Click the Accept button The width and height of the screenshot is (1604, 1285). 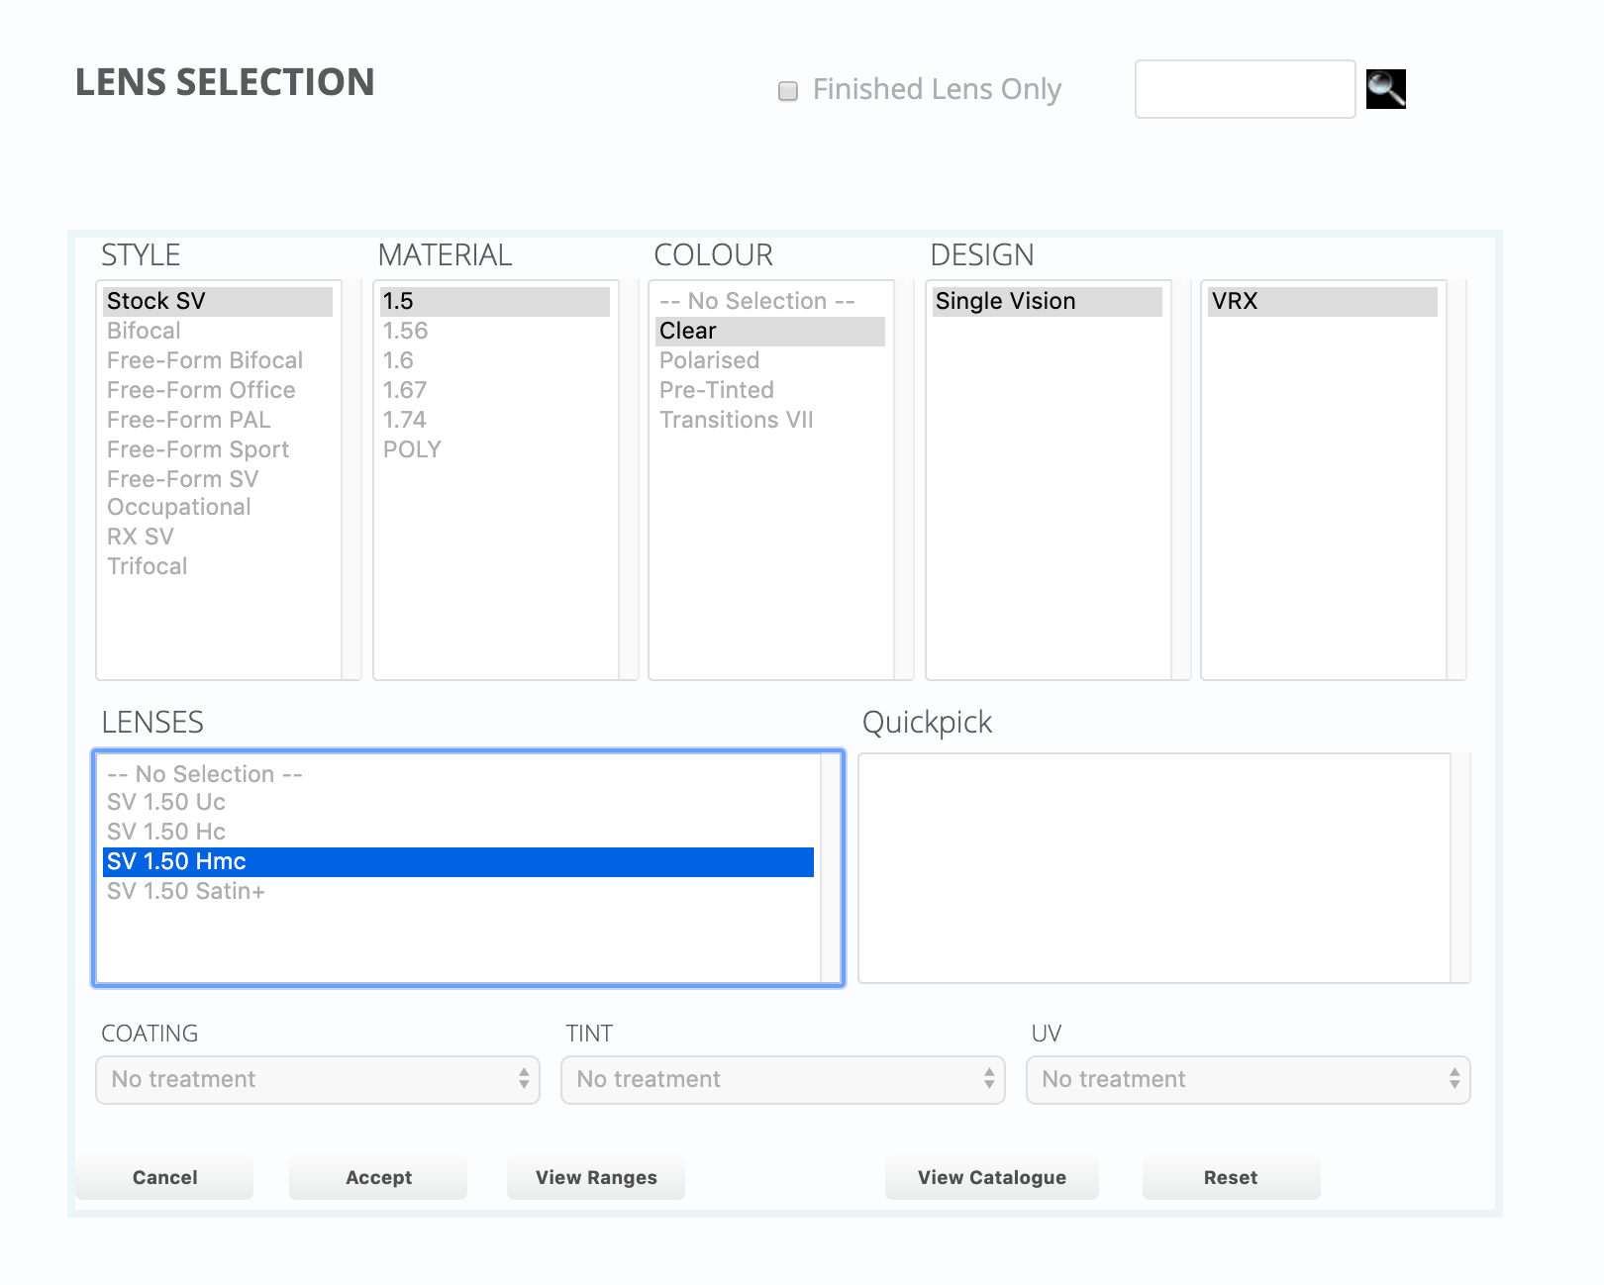click(378, 1177)
